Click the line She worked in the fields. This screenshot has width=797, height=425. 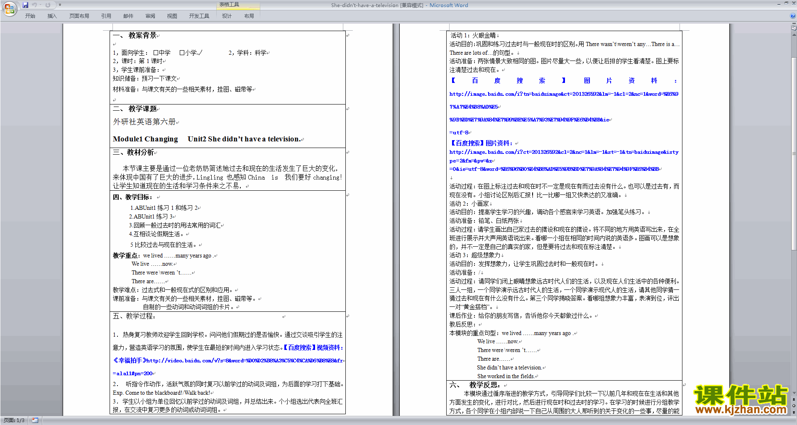coord(506,376)
